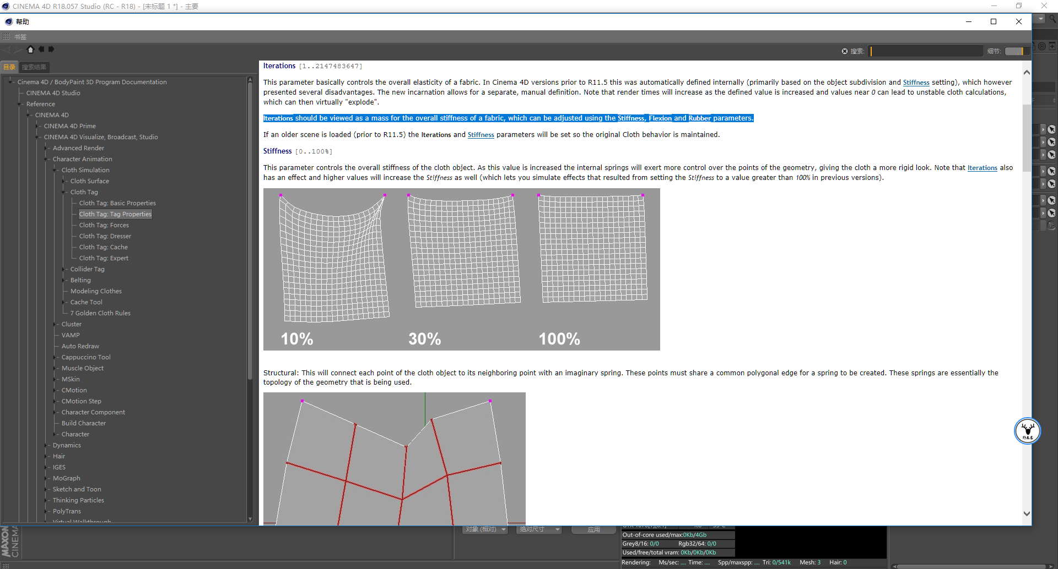Screen dimensions: 1058x569
Task: Click the content scroll-up arrow
Action: point(1027,72)
